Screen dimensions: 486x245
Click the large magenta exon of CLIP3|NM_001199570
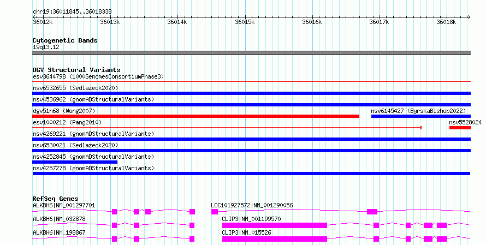click(x=275, y=225)
